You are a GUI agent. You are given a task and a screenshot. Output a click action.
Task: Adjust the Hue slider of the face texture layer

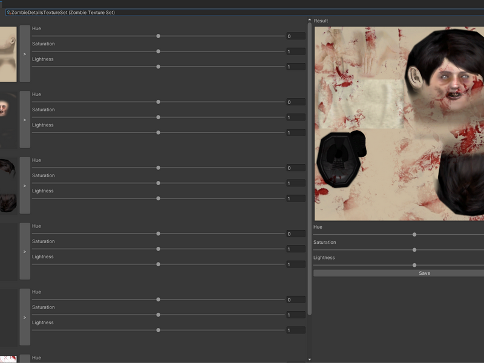click(158, 102)
